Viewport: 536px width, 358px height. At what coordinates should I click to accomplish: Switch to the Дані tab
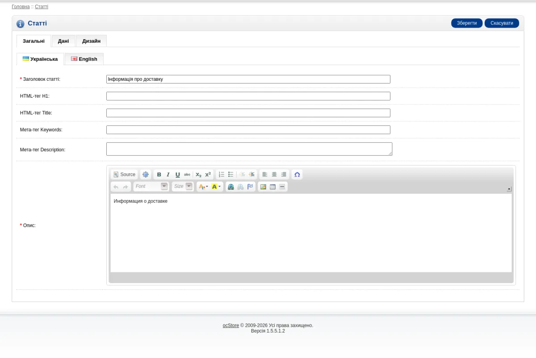coord(63,41)
